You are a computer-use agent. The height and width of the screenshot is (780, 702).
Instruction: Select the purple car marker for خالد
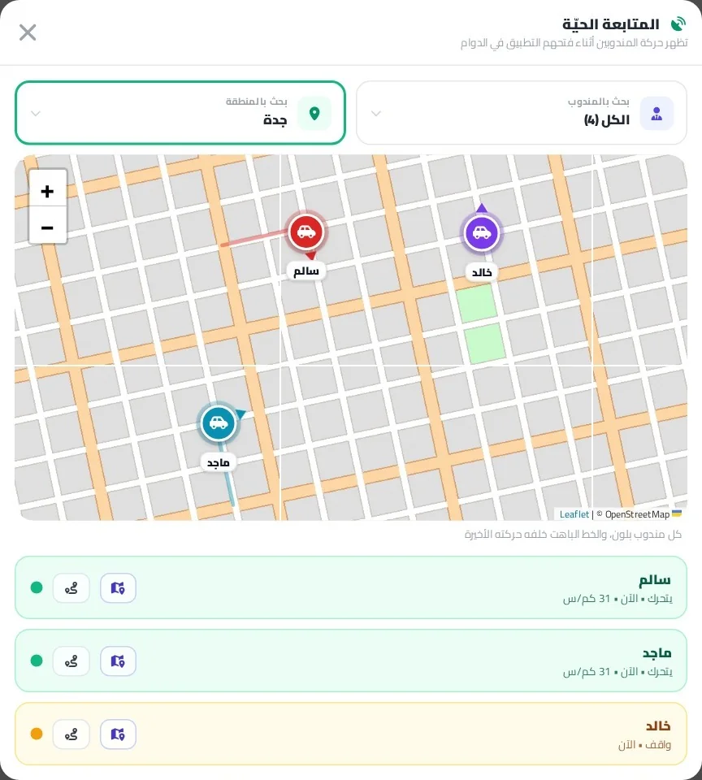click(x=481, y=233)
